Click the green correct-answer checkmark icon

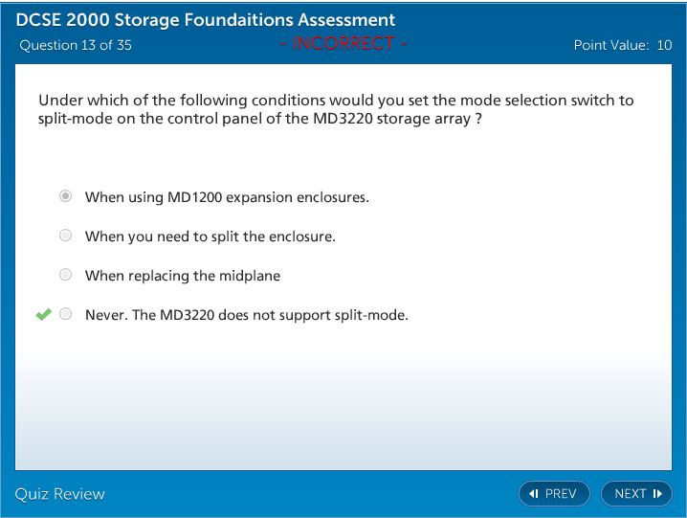pos(42,314)
